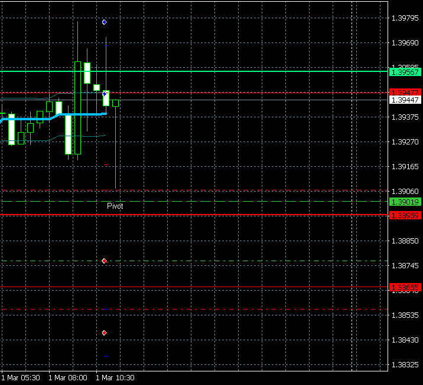
Task: Select the white 1.39447 current price tag
Action: pyautogui.click(x=405, y=100)
